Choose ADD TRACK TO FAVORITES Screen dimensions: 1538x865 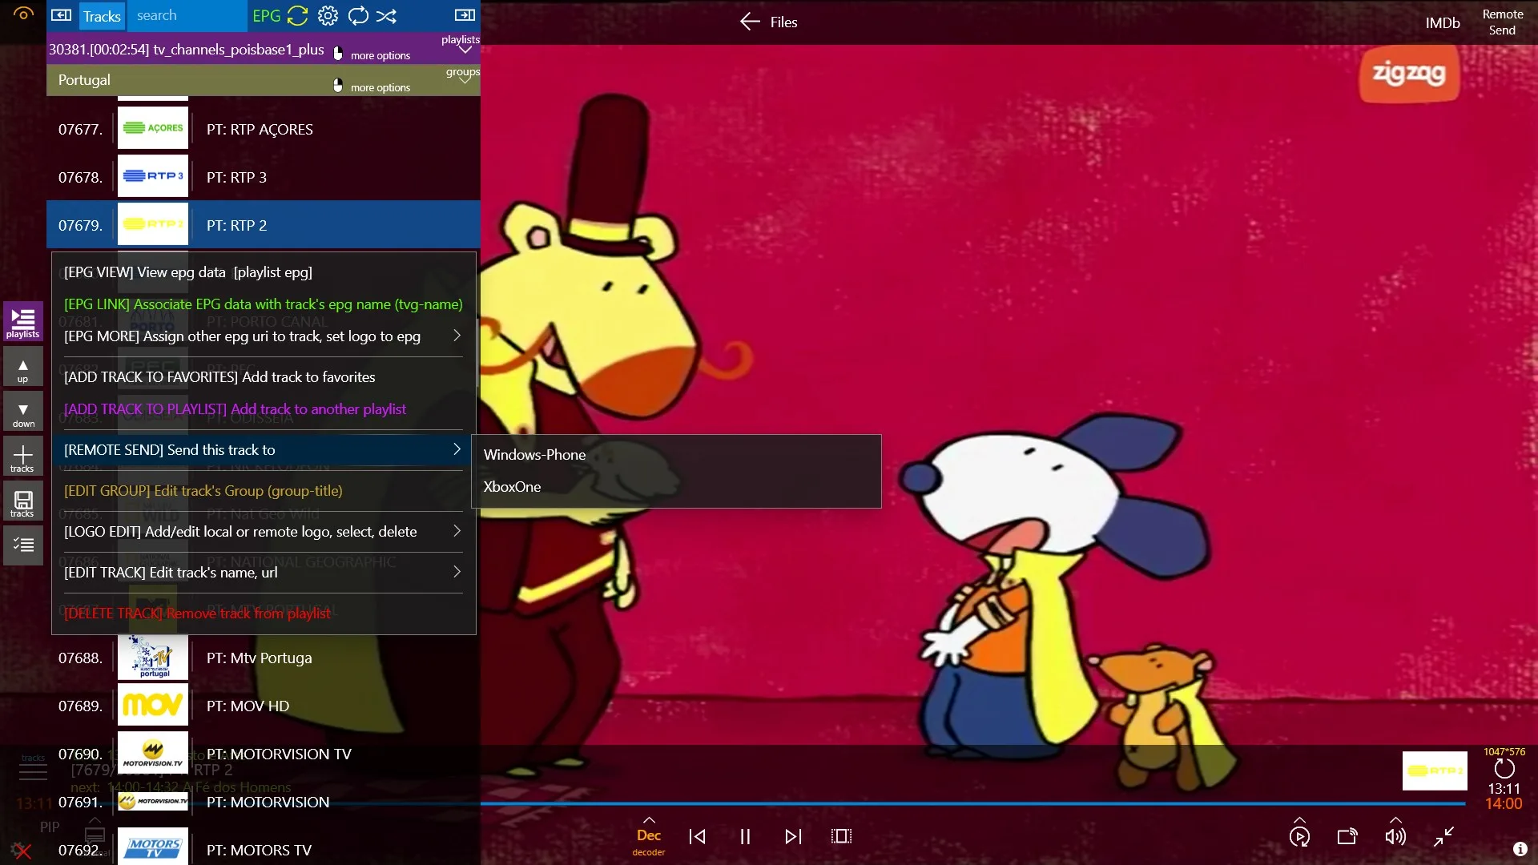[x=264, y=377]
